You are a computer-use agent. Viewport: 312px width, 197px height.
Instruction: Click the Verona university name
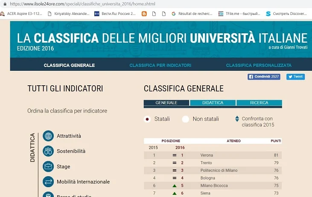pos(207,155)
